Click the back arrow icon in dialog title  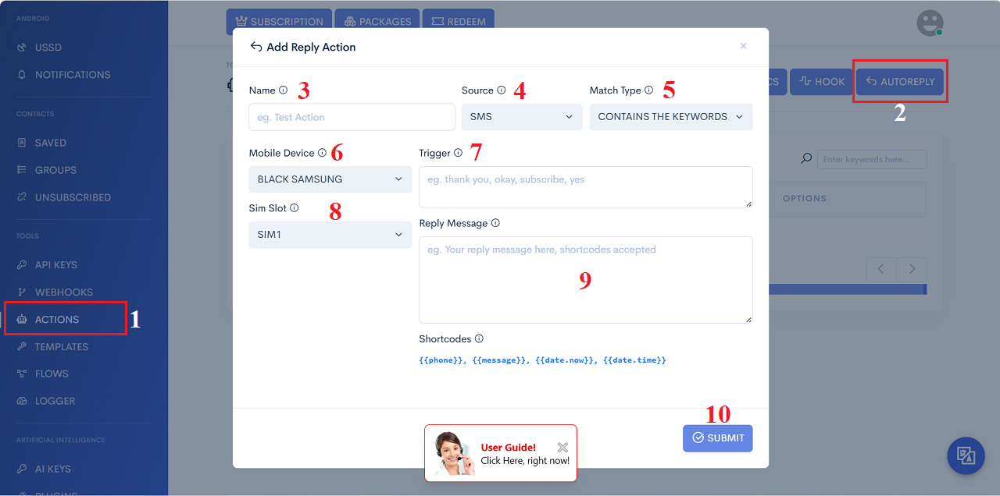point(255,47)
